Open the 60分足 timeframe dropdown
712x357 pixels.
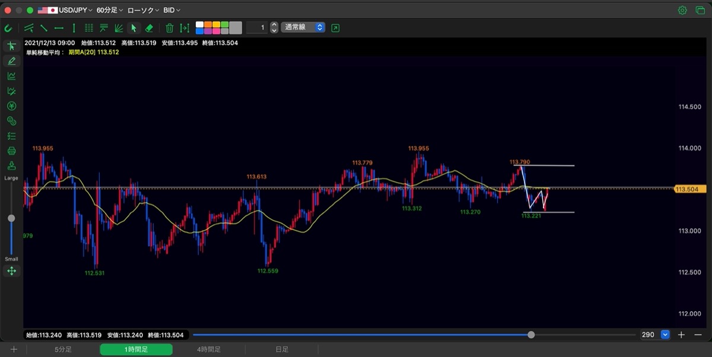(x=110, y=10)
